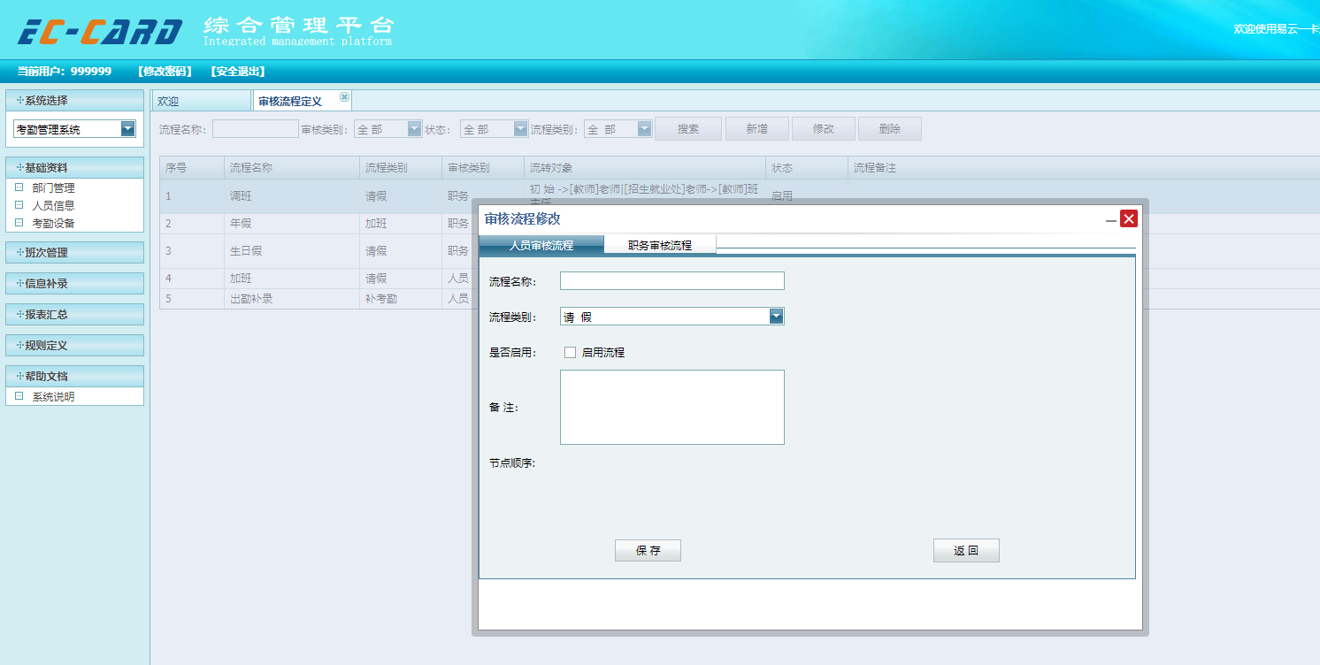Close the 审核流程定义 tab
Image resolution: width=1320 pixels, height=665 pixels.
344,96
